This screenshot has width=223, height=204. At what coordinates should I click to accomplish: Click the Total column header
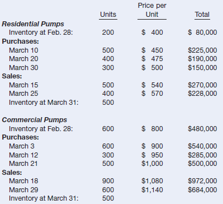pos(202,15)
